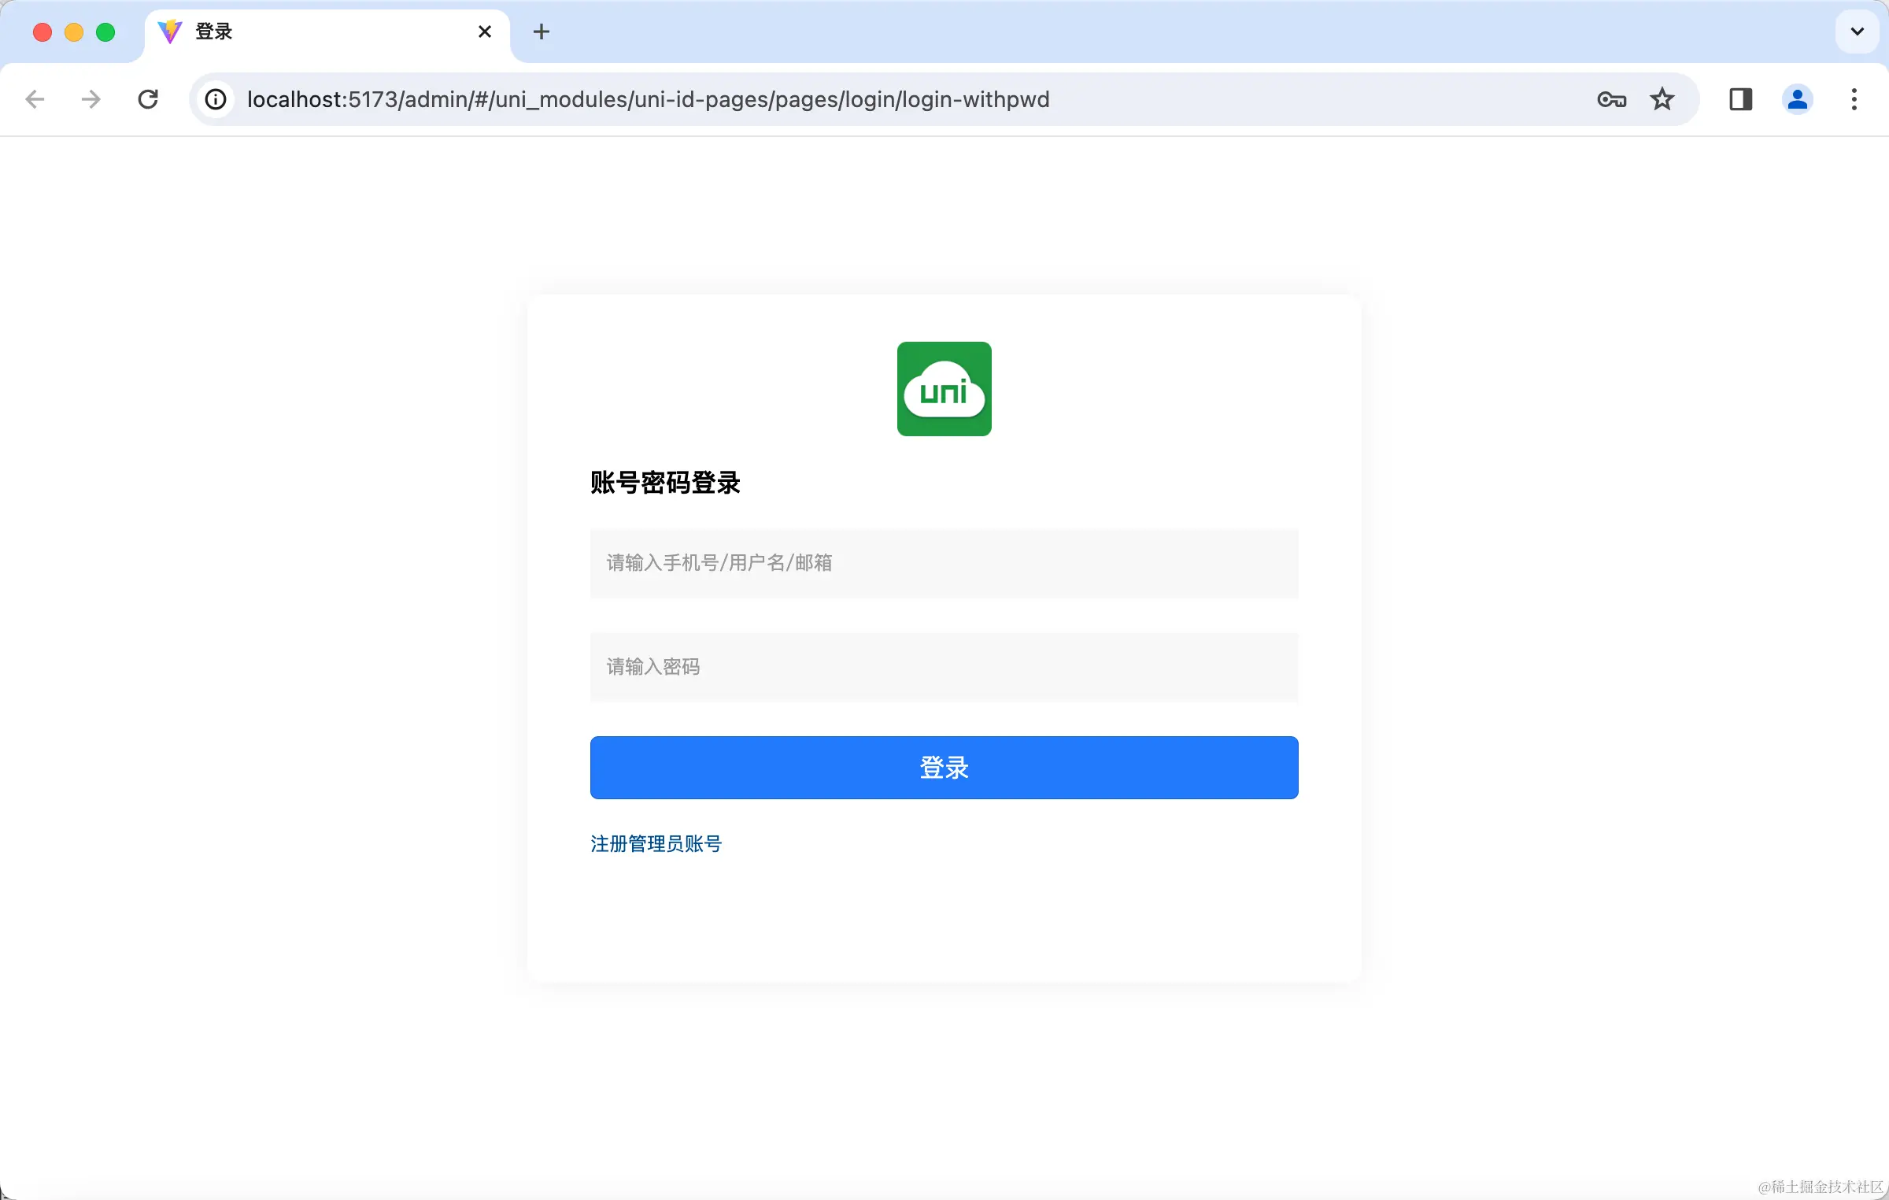Click the browser forward arrow
The height and width of the screenshot is (1200, 1889).
click(x=91, y=99)
